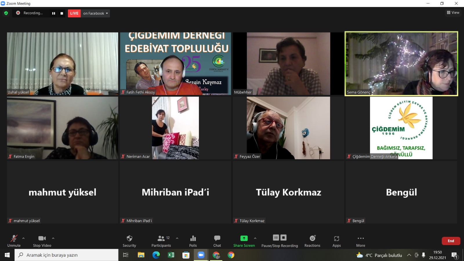Image resolution: width=464 pixels, height=261 pixels.
Task: Open Windows notification center
Action: point(454,255)
